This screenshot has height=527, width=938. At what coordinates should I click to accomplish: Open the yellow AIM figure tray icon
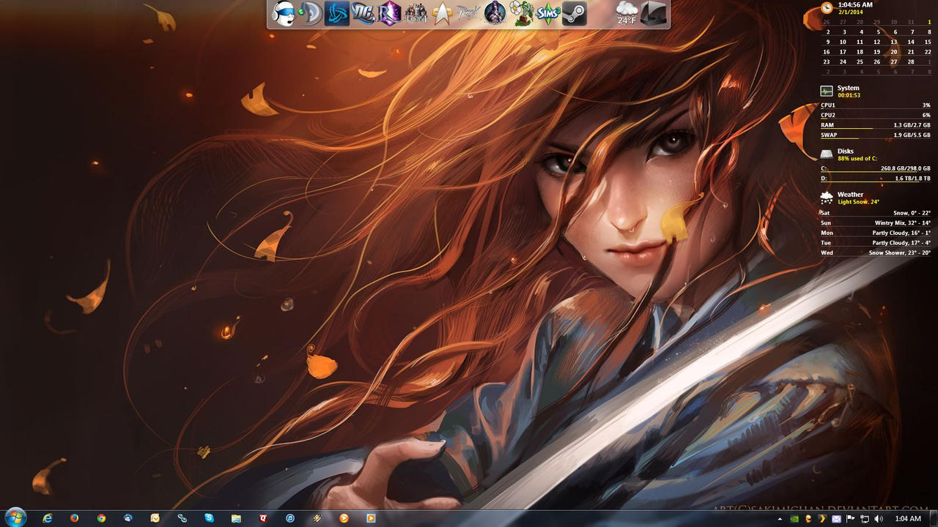pos(808,519)
